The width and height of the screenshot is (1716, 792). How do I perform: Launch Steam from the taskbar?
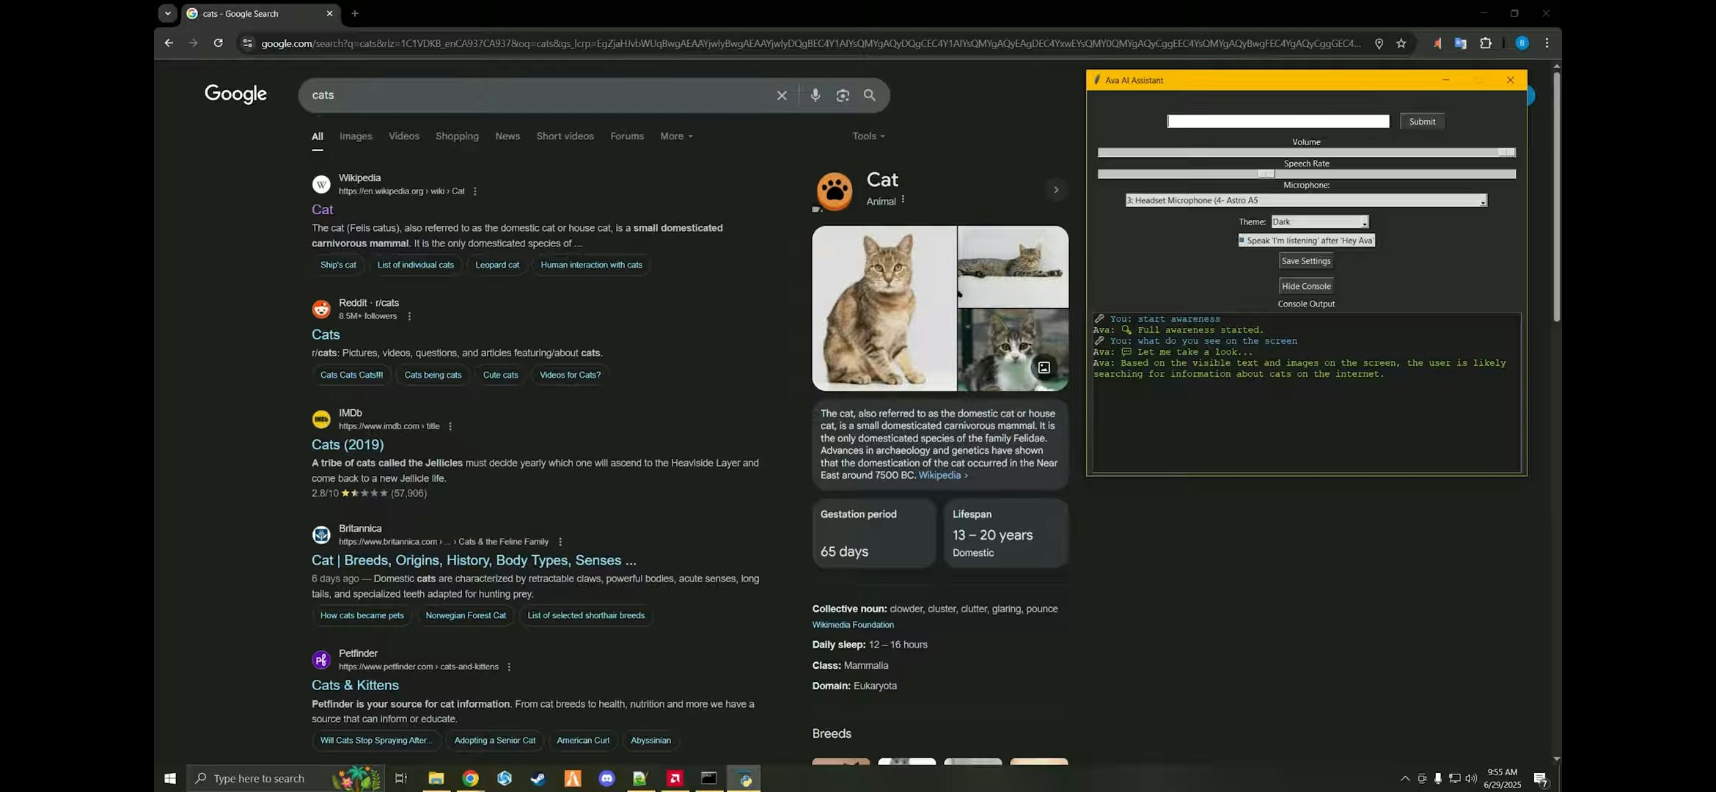tap(538, 779)
